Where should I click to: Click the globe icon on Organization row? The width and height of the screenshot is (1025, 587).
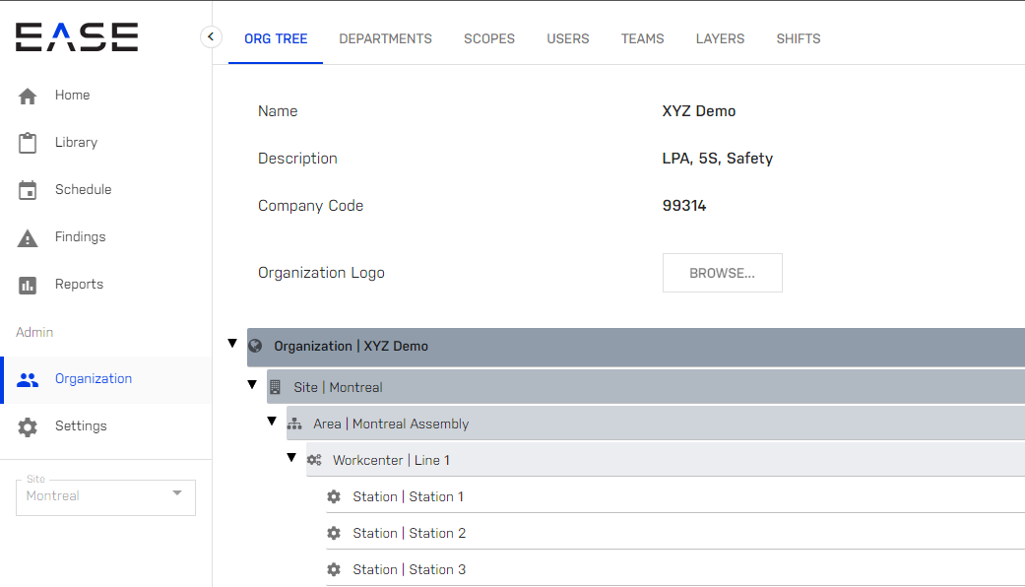pos(256,346)
